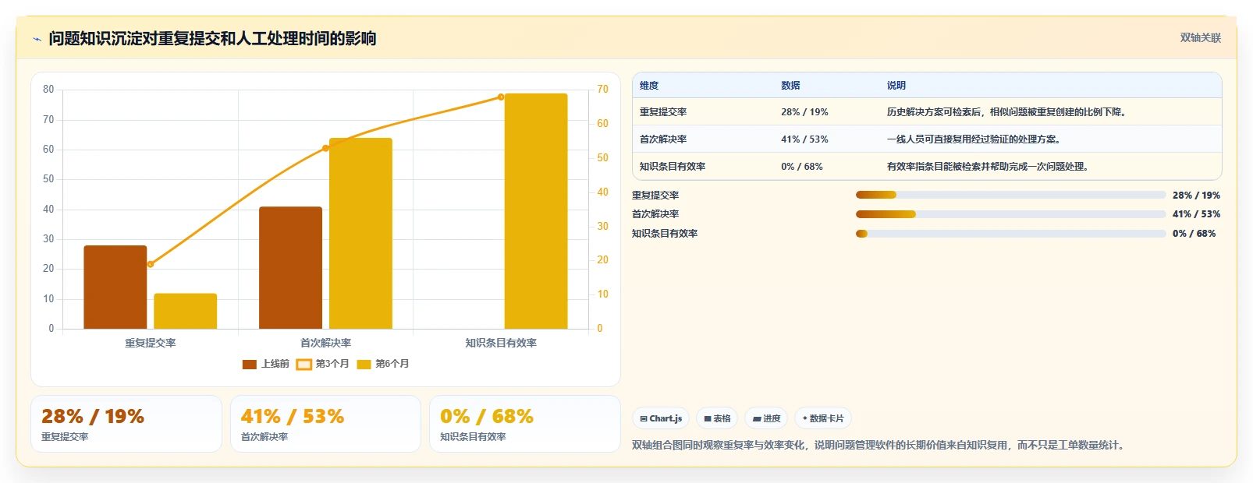Click the line point above 重复提交率 in chart
Viewport: 1253px width, 483px height.
tap(151, 264)
